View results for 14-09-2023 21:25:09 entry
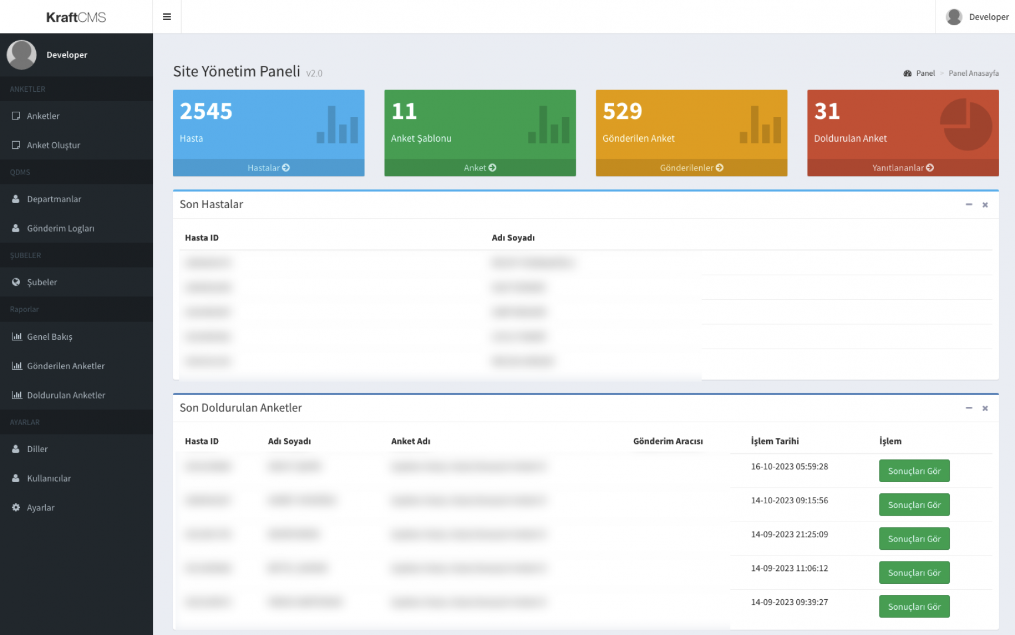 click(914, 539)
